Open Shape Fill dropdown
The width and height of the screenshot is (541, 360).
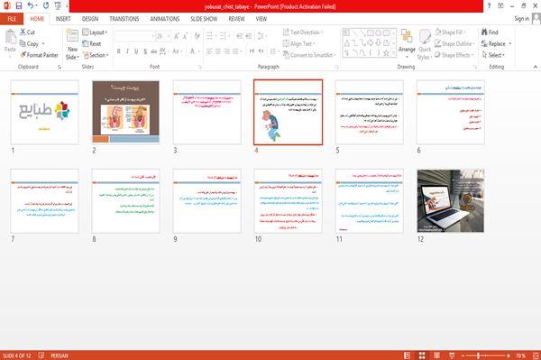point(450,32)
